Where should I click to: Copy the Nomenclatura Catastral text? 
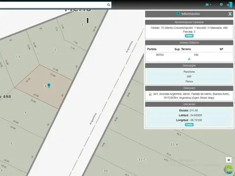coord(189,36)
